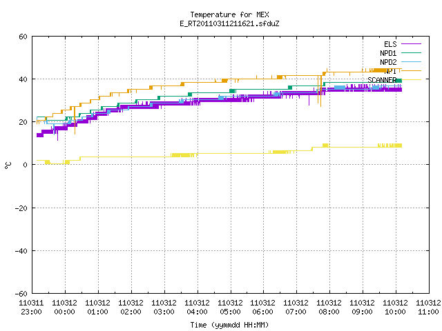The image size is (442, 331).
Task: Select the ELS legend label
Action: click(x=390, y=44)
